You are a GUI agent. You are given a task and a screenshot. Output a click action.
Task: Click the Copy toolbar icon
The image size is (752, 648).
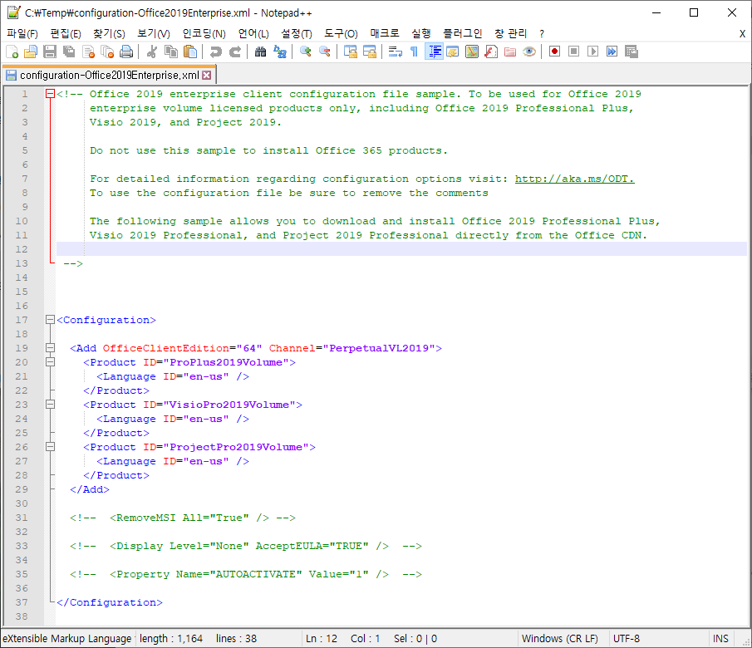coord(170,52)
